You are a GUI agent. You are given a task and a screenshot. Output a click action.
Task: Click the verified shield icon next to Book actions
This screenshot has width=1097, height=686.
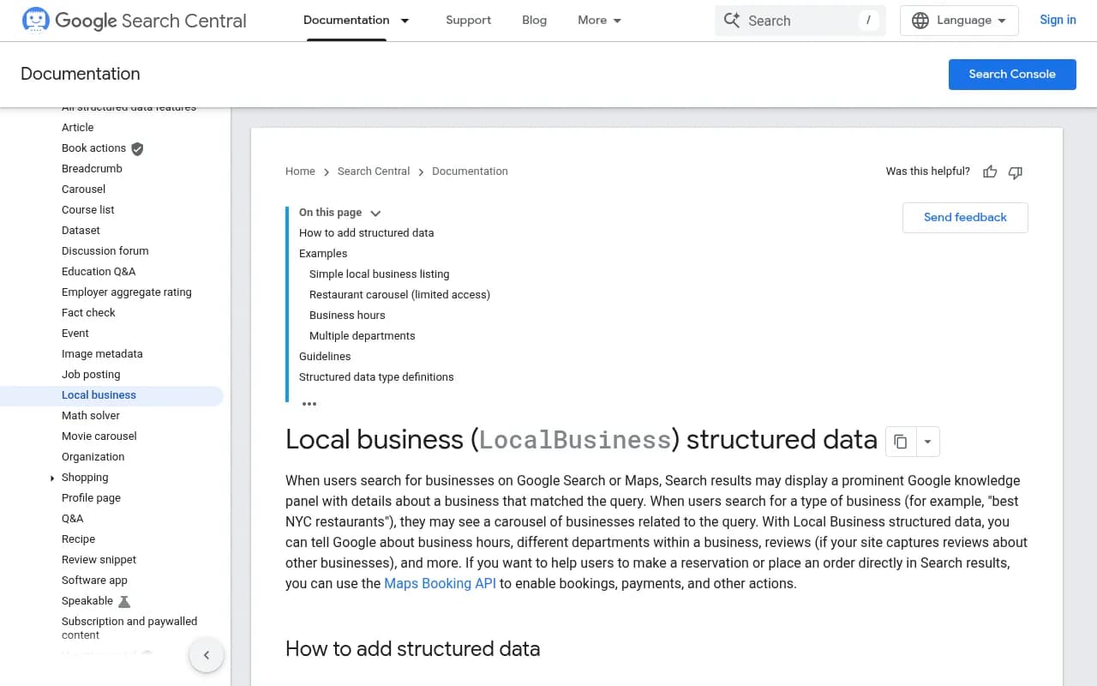137,148
